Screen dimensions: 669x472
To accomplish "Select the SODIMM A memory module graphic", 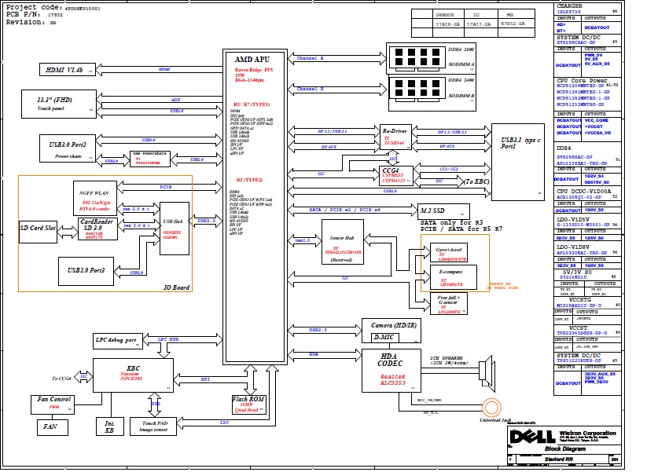I will click(x=417, y=57).
